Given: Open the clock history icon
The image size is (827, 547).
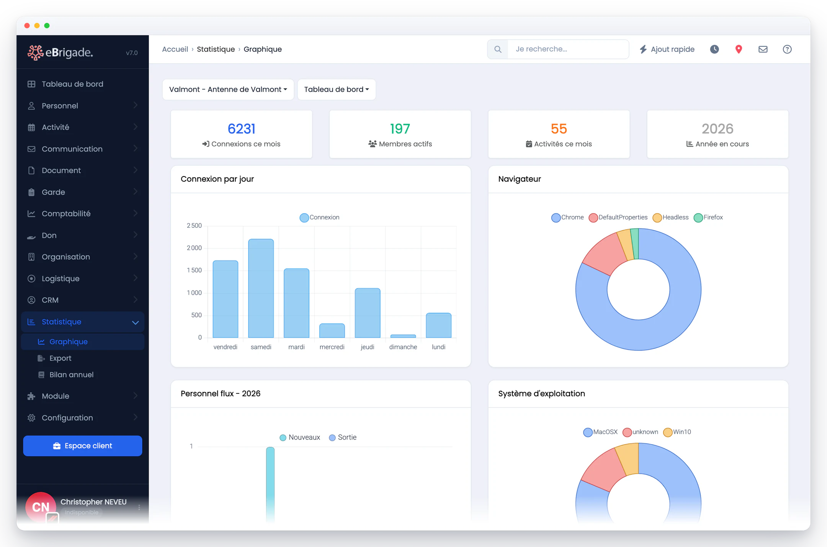Looking at the screenshot, I should 714,49.
